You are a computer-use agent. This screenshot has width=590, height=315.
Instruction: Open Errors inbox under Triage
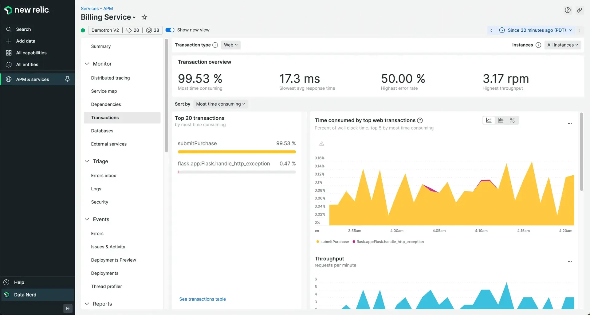104,176
